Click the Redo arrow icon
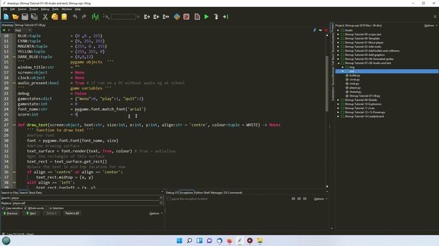The width and height of the screenshot is (439, 246). pos(84,16)
